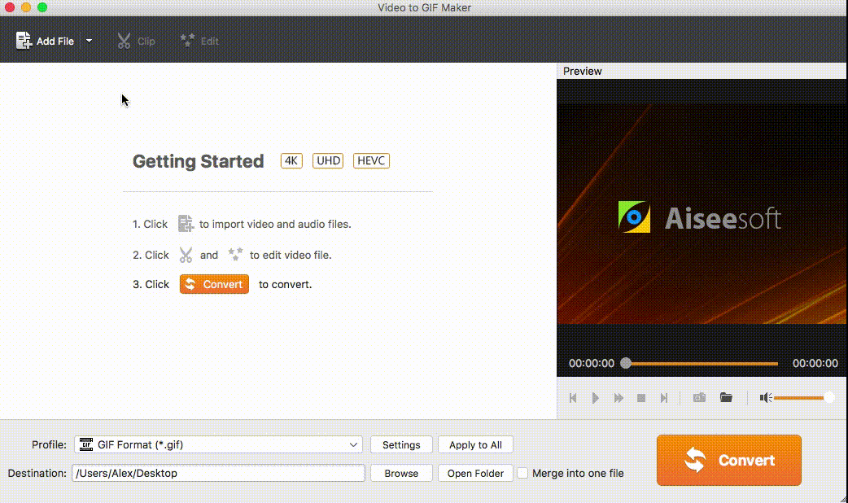Mute audio using the speaker icon
The width and height of the screenshot is (848, 503).
click(x=765, y=398)
